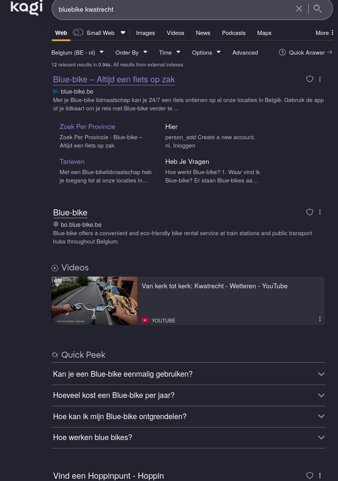Open the Options dropdown

[x=206, y=52]
